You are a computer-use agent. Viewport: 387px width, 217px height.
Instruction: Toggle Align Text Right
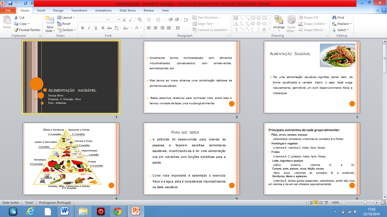click(162, 28)
